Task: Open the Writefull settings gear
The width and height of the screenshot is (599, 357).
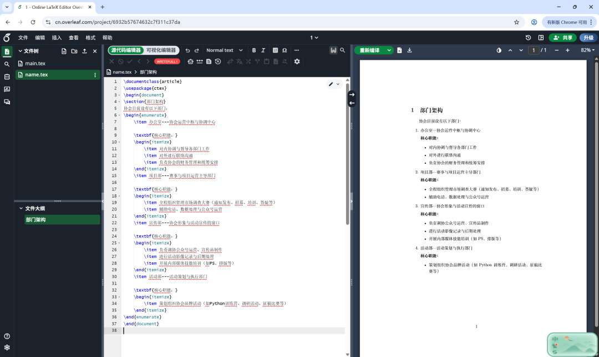Action: point(297,61)
